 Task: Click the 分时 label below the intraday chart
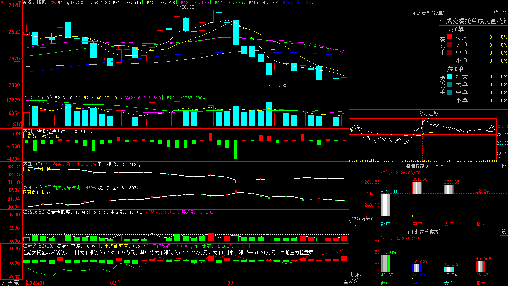(501, 159)
